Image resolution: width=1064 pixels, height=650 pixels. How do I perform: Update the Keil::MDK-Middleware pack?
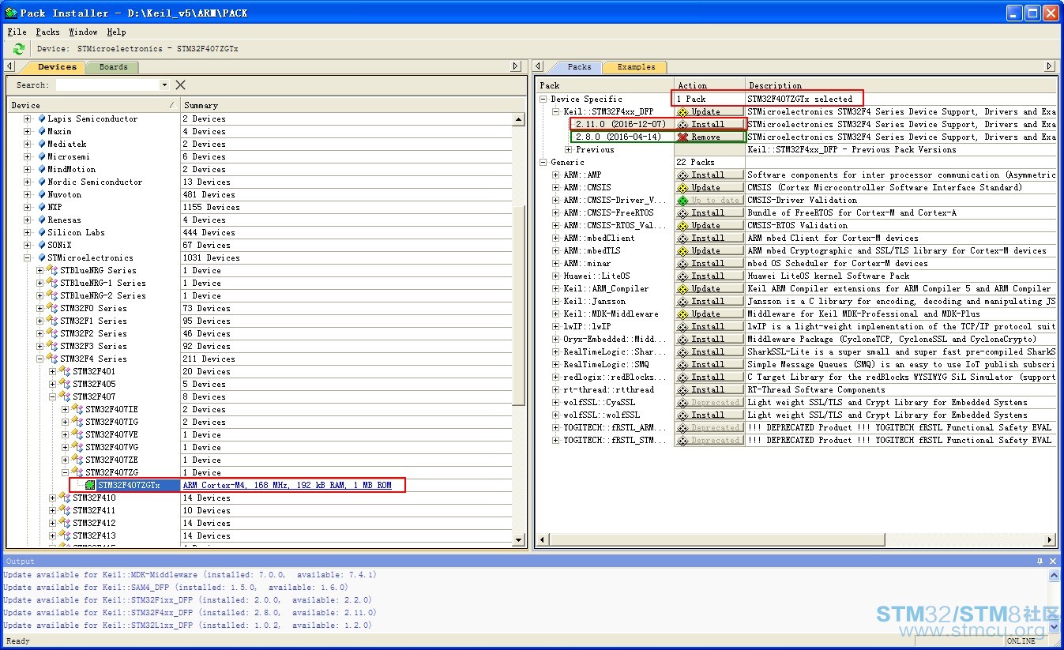709,314
